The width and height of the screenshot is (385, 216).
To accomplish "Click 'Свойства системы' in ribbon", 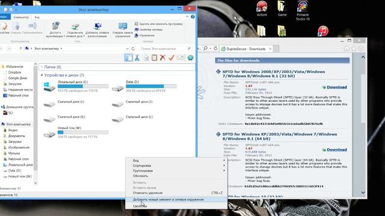I will coord(149,29).
